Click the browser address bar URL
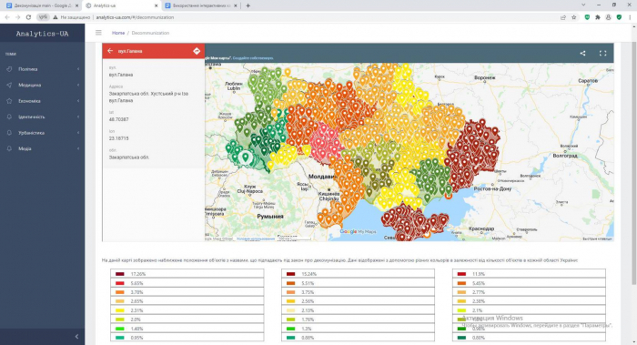The height and width of the screenshot is (345, 637). coord(135,17)
